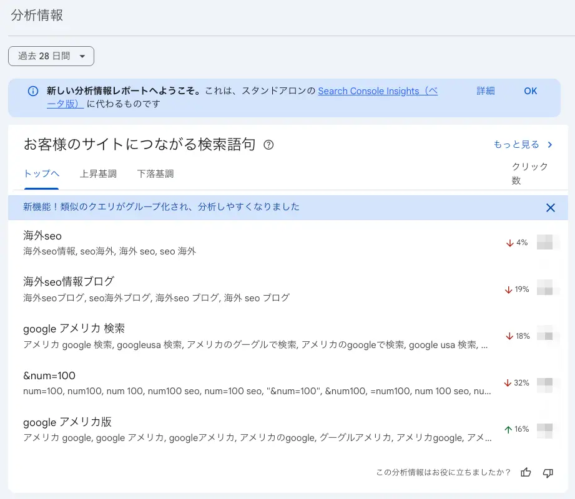Screen dimensions: 575x499
Task: Click the info icon in welcome banner
Action: [33, 91]
